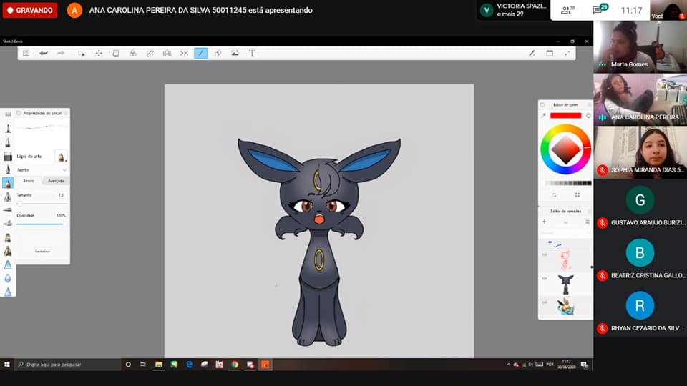Screen dimensions: 687x386
Task: Switch to the Básico tab
Action: tap(29, 181)
